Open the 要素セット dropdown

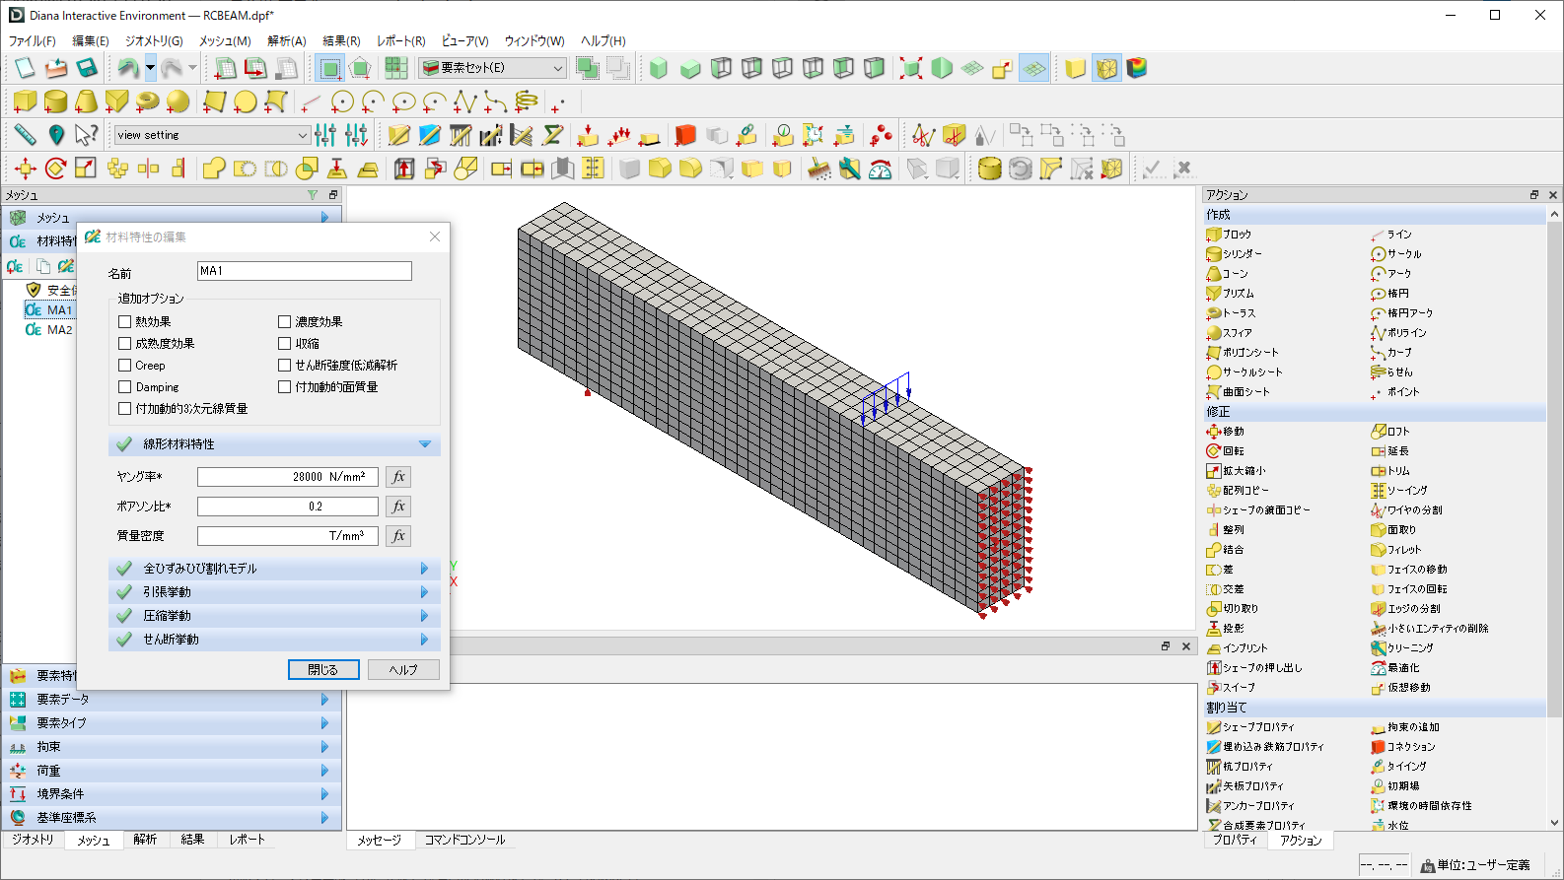pyautogui.click(x=557, y=68)
